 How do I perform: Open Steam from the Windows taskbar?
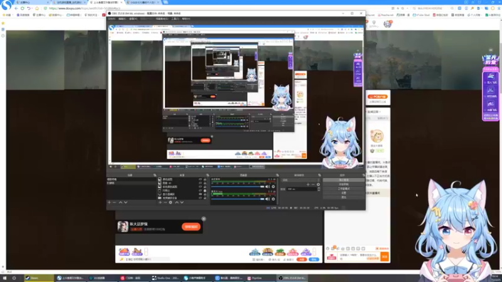point(39,278)
